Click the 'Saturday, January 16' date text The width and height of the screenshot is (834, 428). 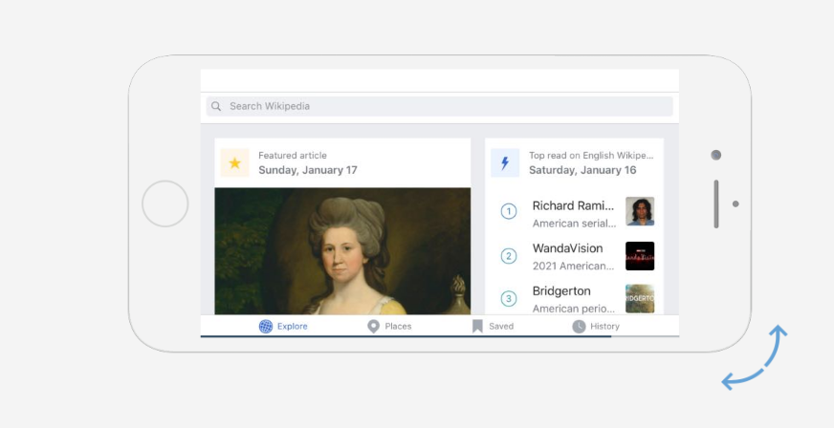click(x=582, y=170)
